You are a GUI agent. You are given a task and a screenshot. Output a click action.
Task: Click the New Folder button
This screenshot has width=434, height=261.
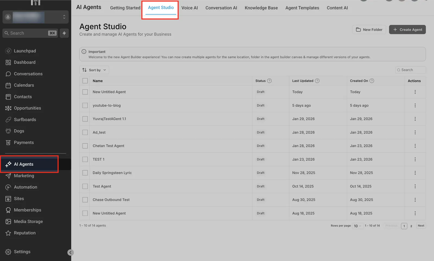(x=369, y=30)
